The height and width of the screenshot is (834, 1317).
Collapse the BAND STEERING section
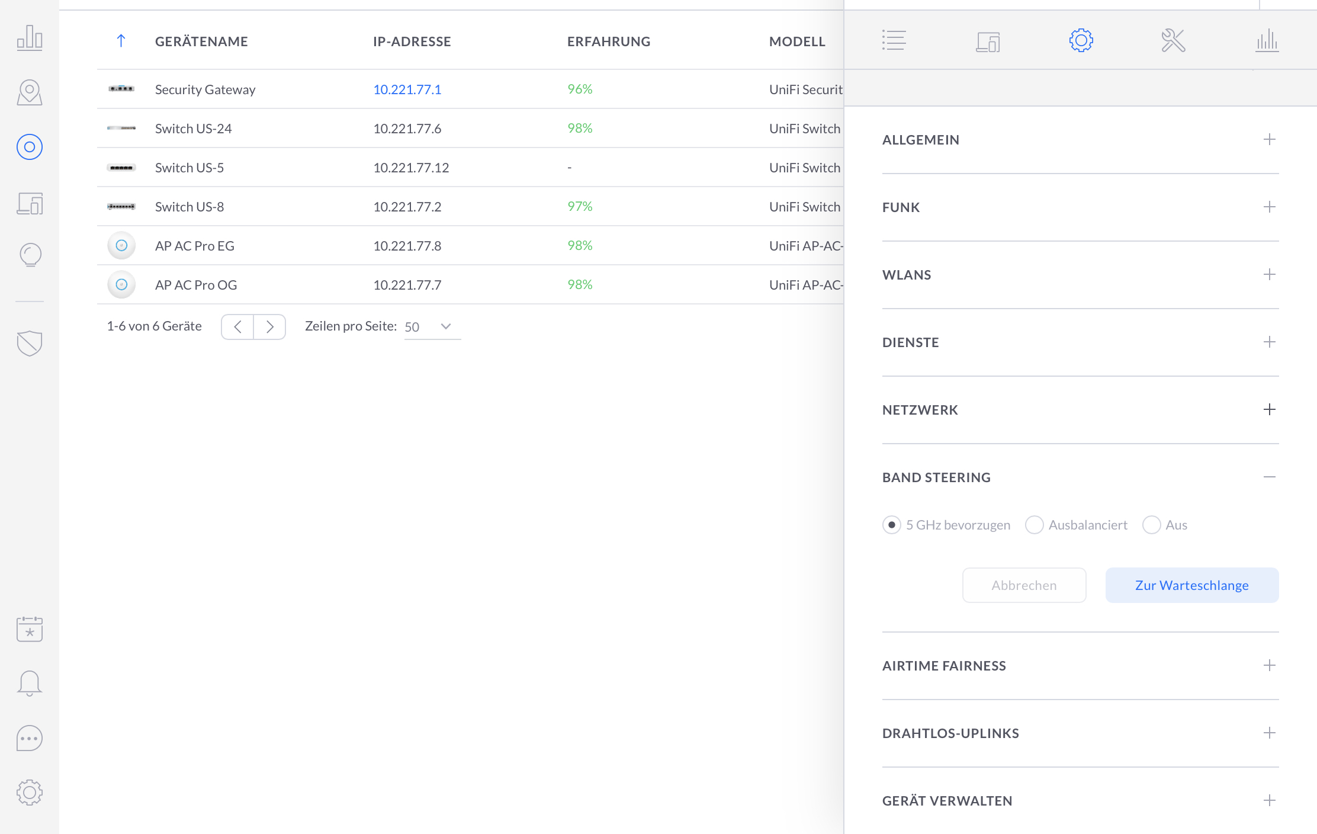1269,477
